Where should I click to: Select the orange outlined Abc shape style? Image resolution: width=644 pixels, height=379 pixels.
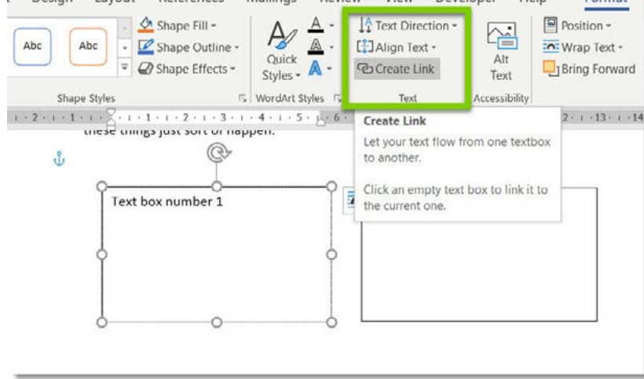(88, 46)
